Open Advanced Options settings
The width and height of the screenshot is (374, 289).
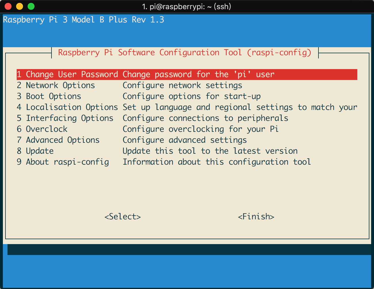click(x=58, y=140)
